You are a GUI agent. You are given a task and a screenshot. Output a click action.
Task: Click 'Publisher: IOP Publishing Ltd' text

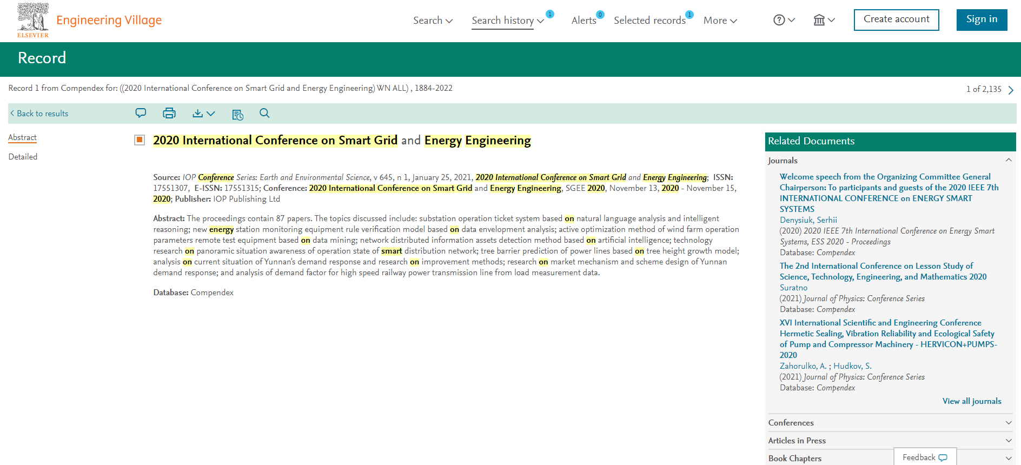pyautogui.click(x=227, y=199)
